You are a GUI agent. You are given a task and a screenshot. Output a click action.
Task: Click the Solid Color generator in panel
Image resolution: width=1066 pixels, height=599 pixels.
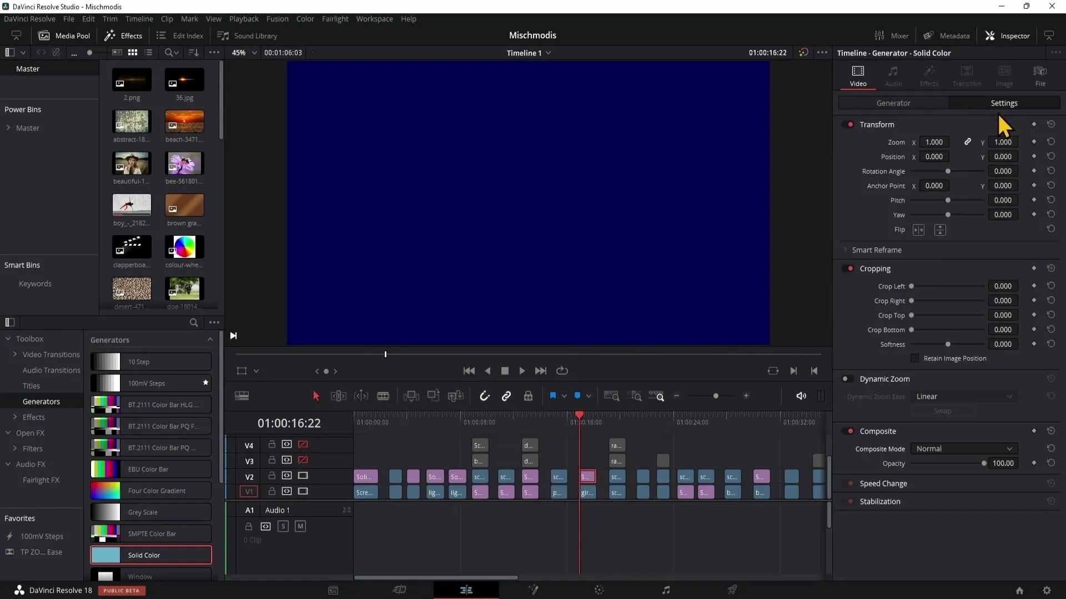point(151,555)
